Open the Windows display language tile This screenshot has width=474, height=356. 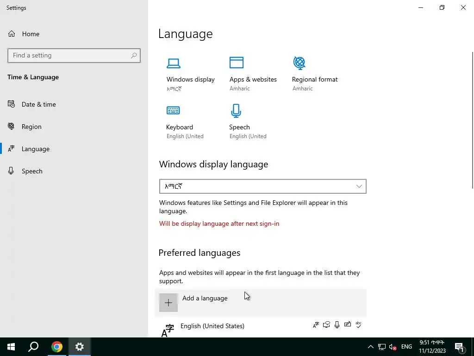tap(190, 74)
